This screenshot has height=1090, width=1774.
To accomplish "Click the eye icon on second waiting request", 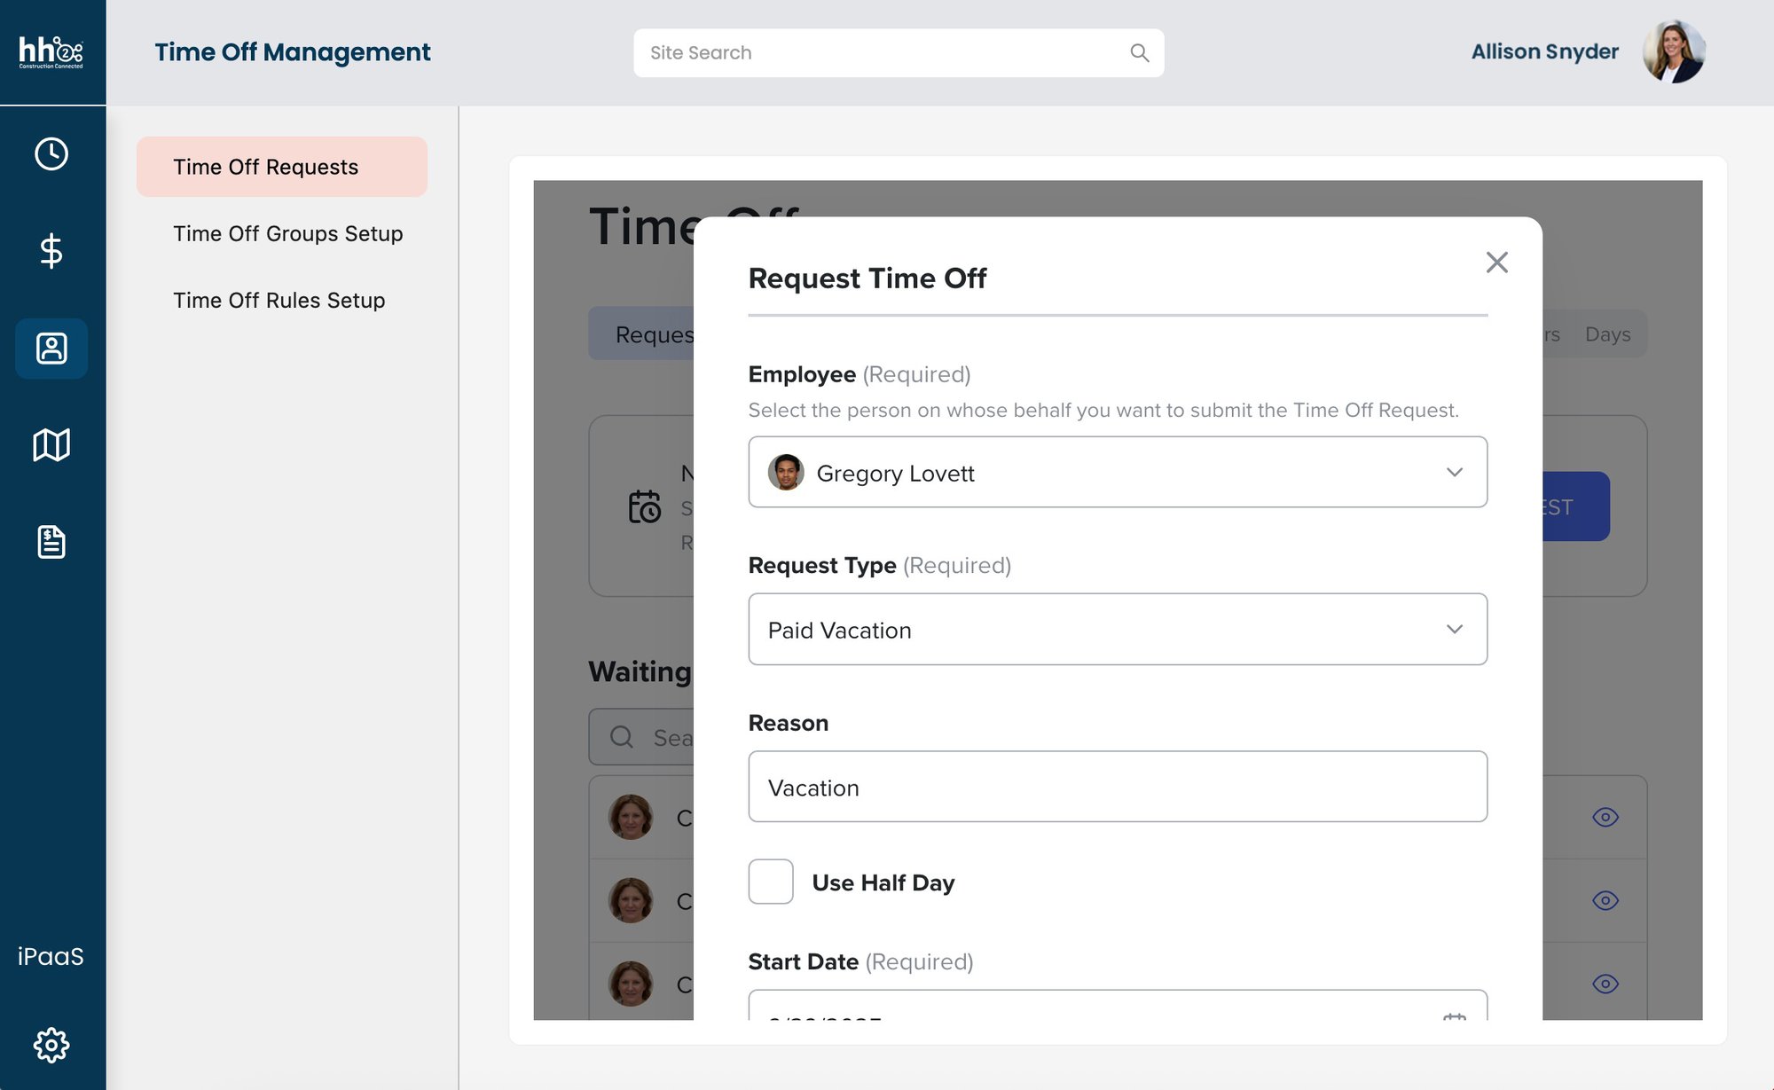I will coord(1605,900).
